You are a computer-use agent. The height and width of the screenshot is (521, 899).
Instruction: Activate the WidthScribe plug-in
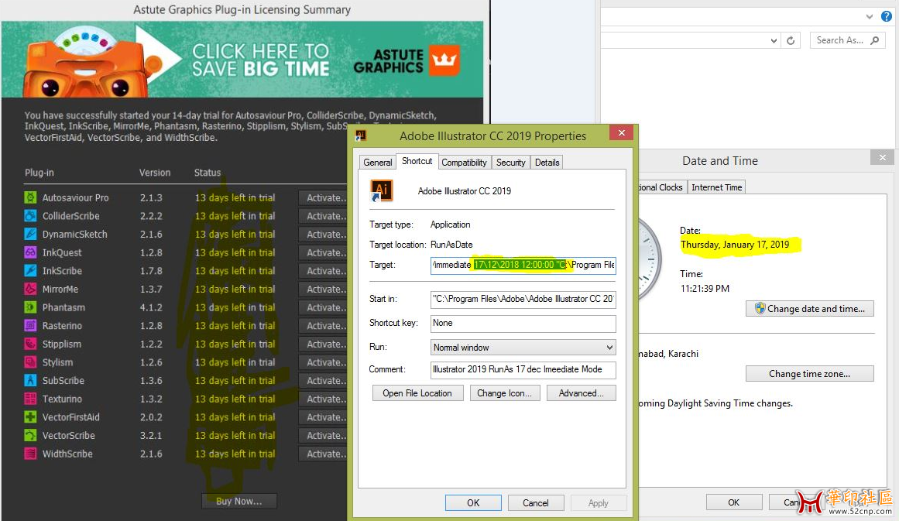pyautogui.click(x=324, y=454)
